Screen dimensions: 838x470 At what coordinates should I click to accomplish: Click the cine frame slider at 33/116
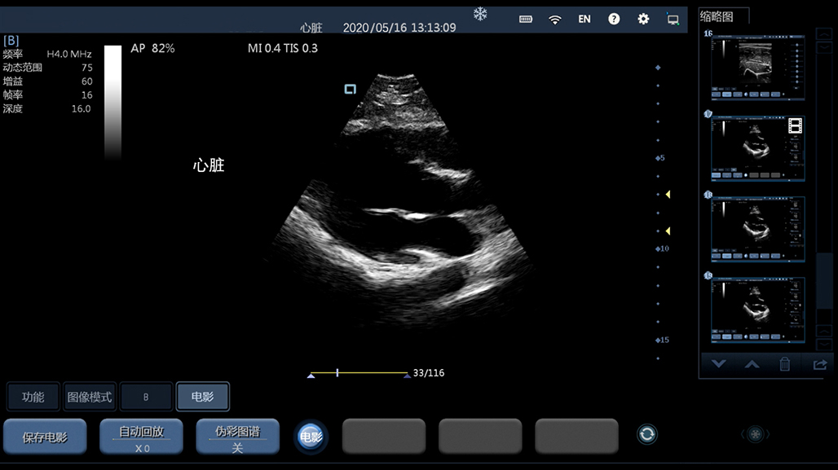click(x=337, y=373)
